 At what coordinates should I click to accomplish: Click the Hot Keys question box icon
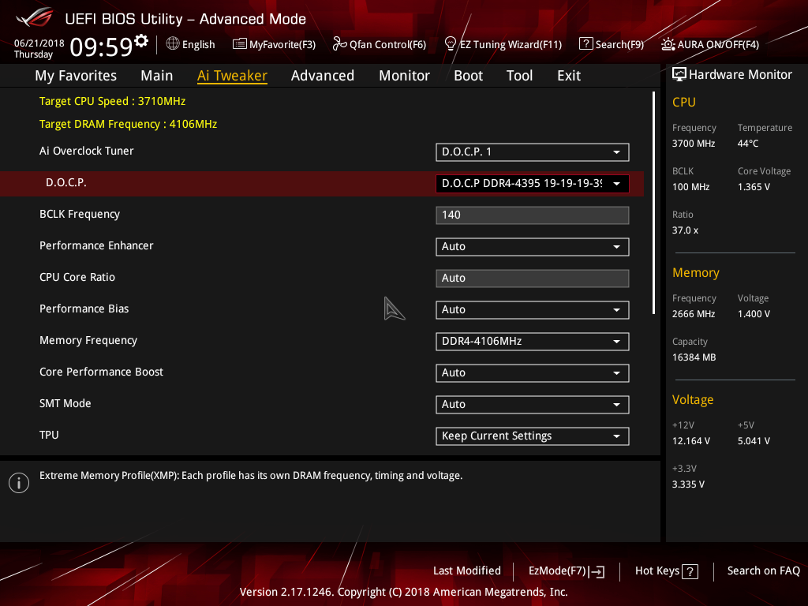[x=690, y=571]
